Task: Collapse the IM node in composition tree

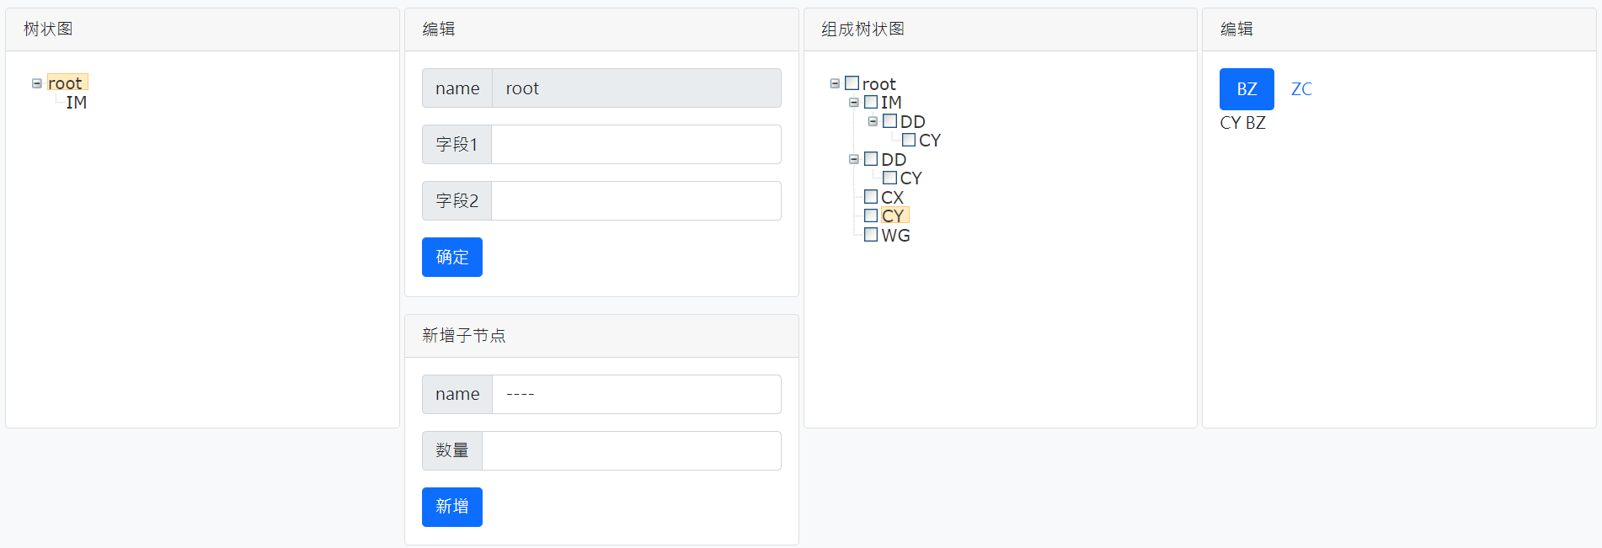Action: coord(854,103)
